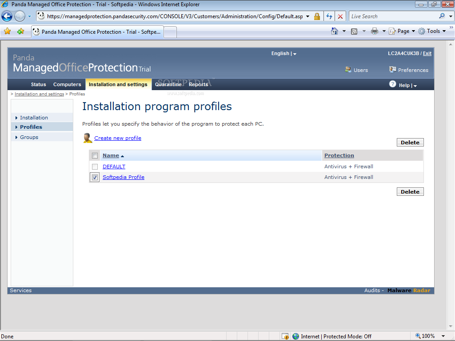The height and width of the screenshot is (341, 455).
Task: Click the Internet Explorer logo in title bar
Action: 5,4
